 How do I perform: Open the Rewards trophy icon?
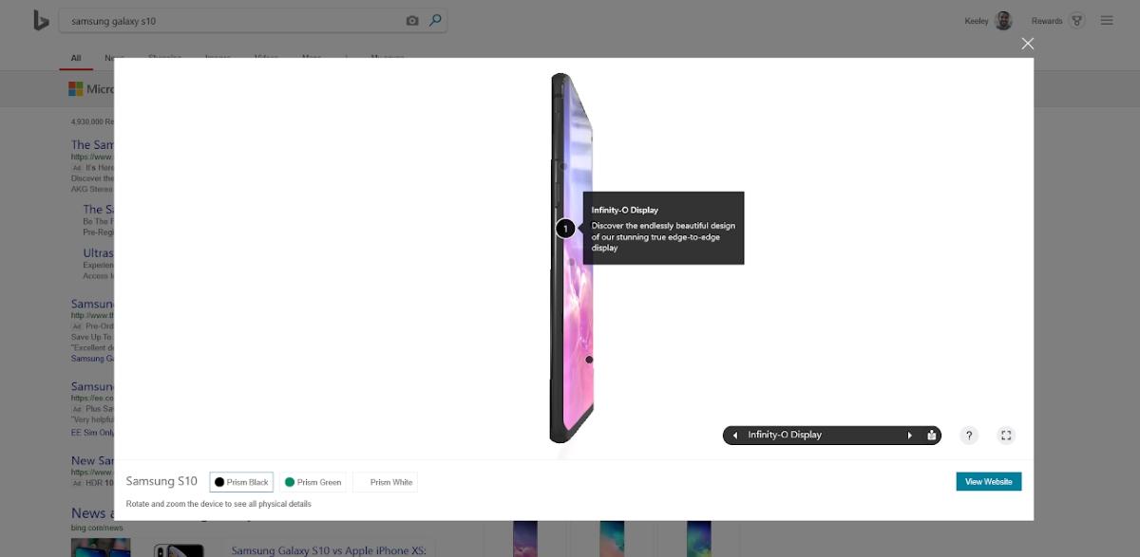click(x=1076, y=21)
